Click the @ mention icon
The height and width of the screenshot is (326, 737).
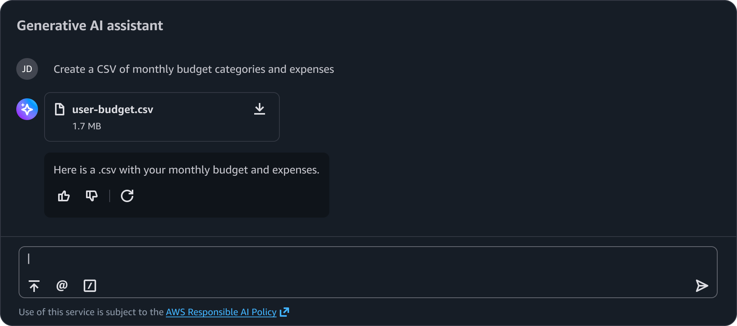(62, 286)
